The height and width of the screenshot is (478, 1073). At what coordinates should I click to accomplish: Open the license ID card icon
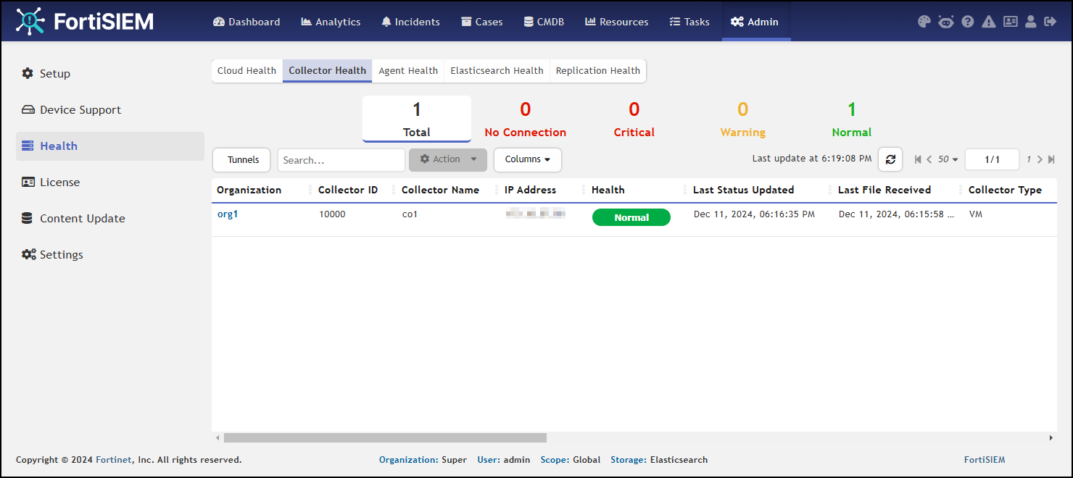(1010, 22)
